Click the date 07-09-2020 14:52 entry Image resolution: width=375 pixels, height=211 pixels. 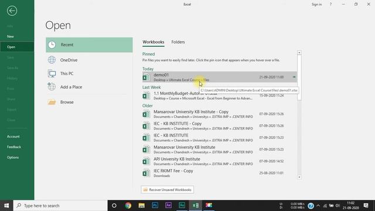(271, 161)
